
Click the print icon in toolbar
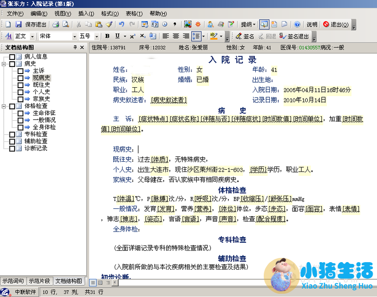(x=56, y=25)
